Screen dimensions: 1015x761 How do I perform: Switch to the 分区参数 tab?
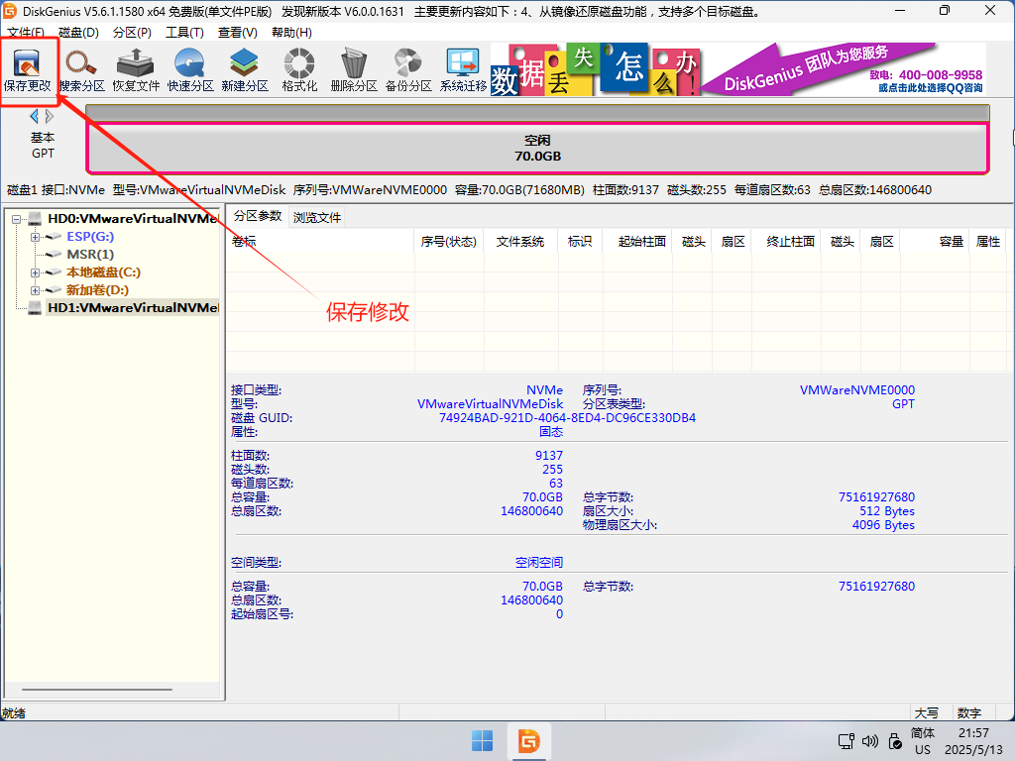[258, 216]
